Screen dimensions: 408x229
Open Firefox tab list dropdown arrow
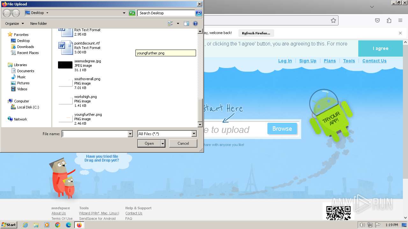click(x=372, y=7)
